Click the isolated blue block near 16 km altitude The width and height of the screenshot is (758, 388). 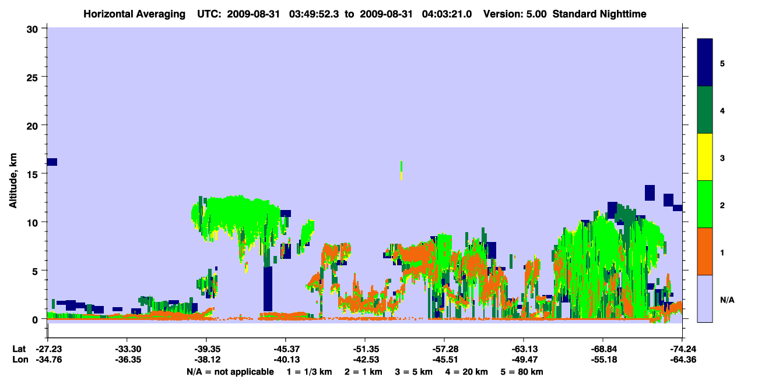point(52,162)
